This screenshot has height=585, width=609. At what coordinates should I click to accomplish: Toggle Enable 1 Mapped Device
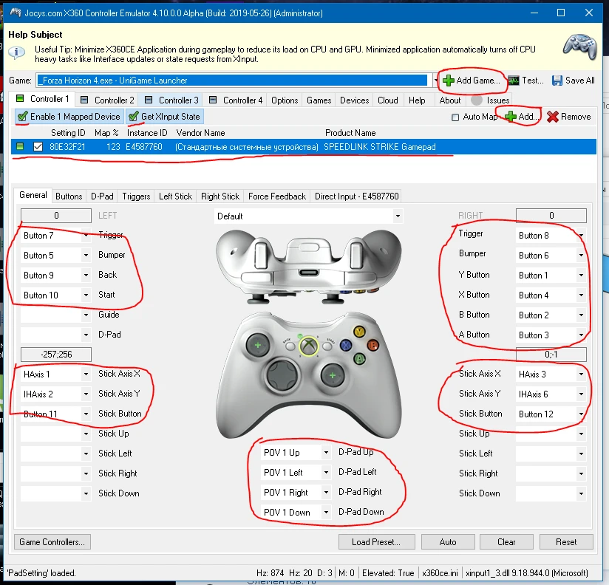tap(68, 117)
